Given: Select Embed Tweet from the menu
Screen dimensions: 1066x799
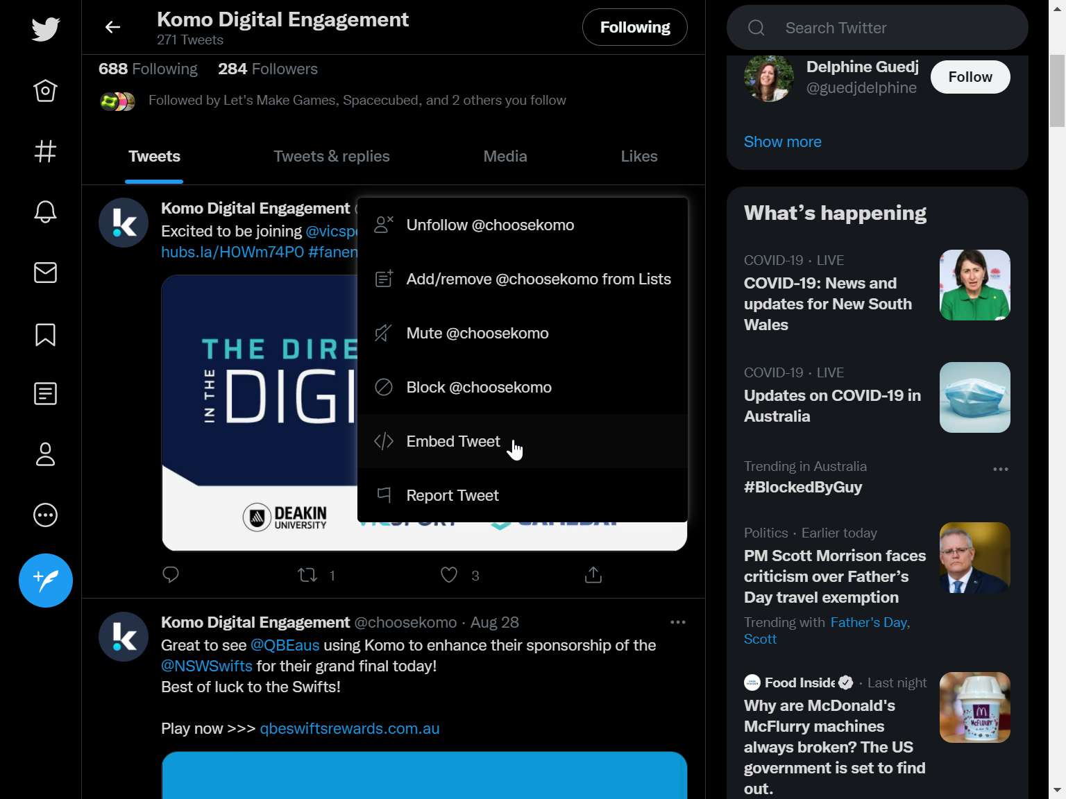Looking at the screenshot, I should tap(453, 442).
